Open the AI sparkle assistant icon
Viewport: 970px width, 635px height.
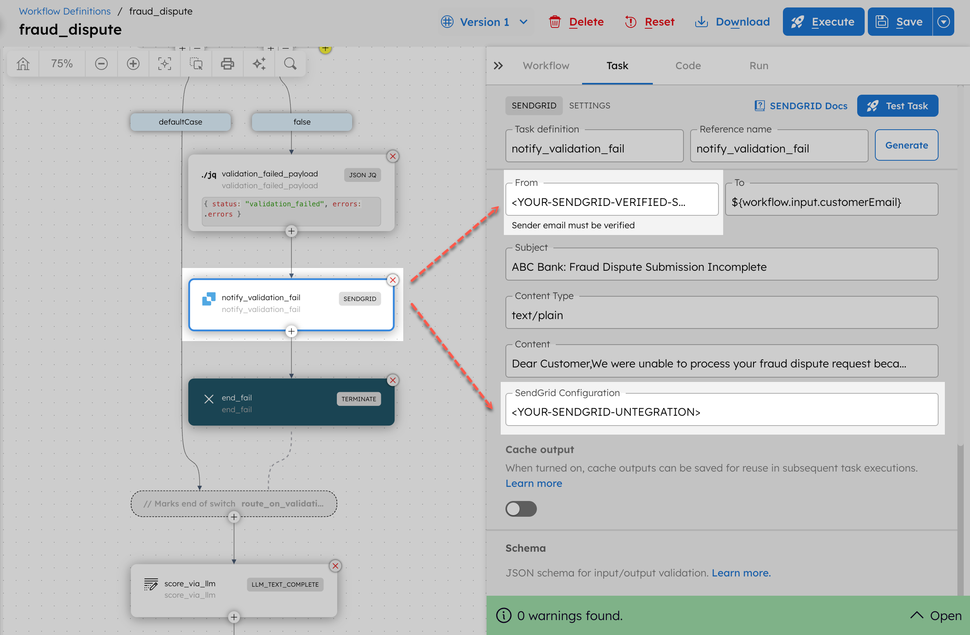point(259,64)
